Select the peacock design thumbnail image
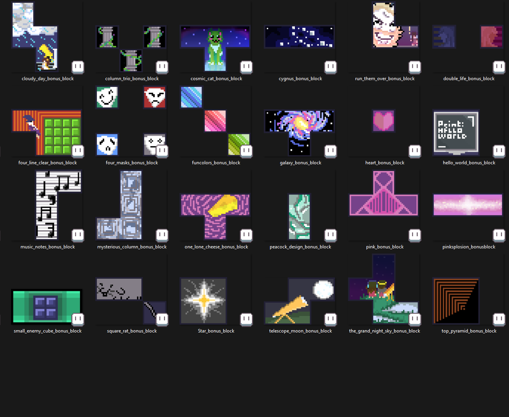The image size is (509, 417). click(x=299, y=217)
